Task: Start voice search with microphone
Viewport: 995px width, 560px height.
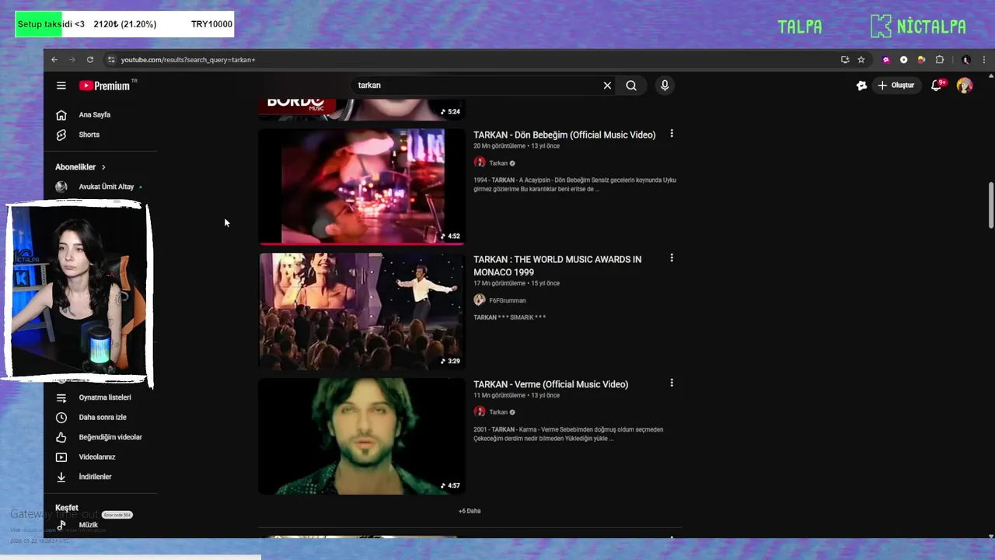Action: (x=665, y=86)
